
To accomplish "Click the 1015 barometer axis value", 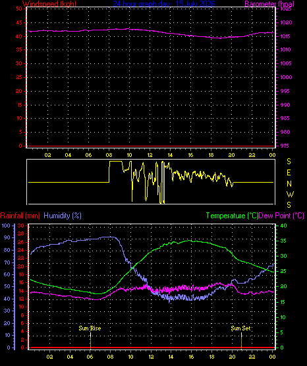I will pos(286,36).
